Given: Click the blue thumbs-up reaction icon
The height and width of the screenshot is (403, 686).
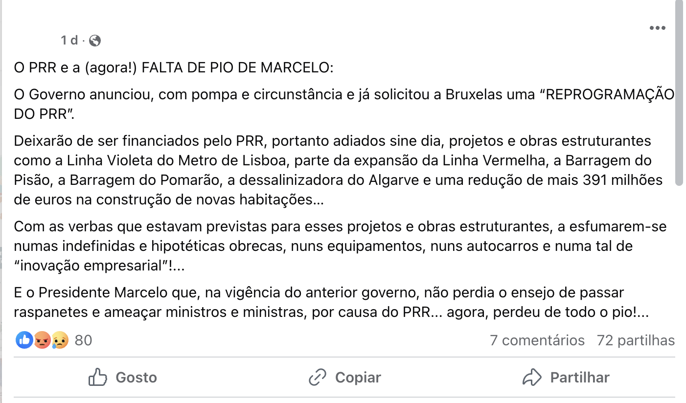Looking at the screenshot, I should (x=24, y=340).
